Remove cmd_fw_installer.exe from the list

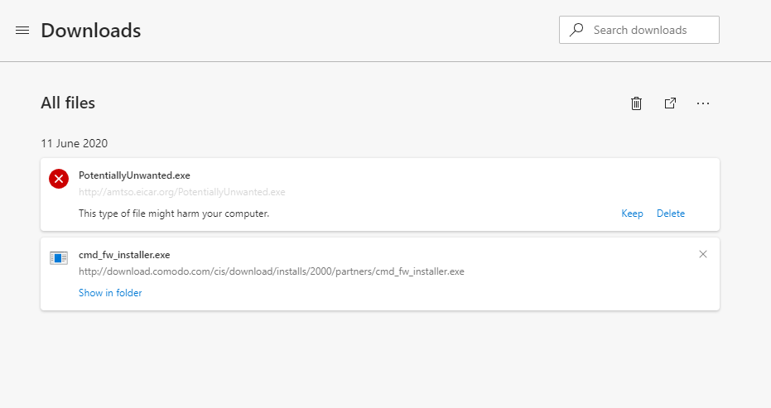point(703,254)
